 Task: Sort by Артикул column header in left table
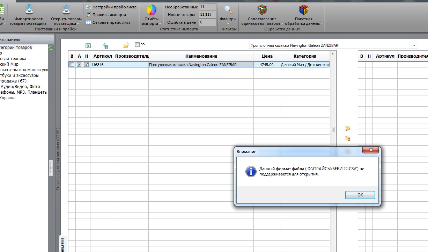103,56
